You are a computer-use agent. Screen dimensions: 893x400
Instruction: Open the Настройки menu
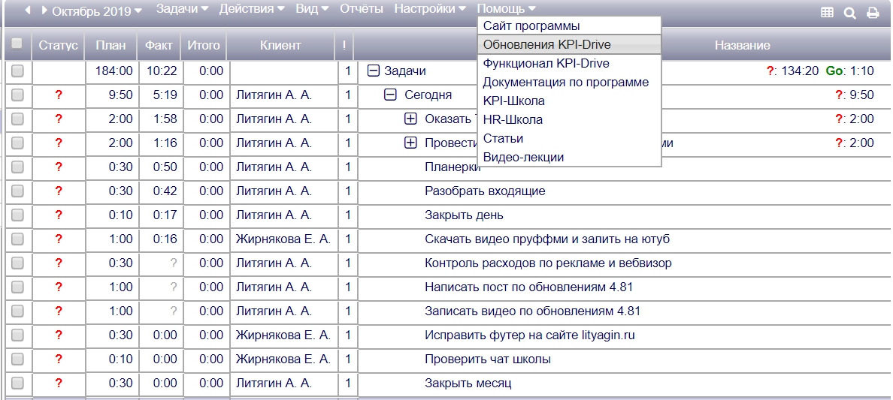point(430,9)
